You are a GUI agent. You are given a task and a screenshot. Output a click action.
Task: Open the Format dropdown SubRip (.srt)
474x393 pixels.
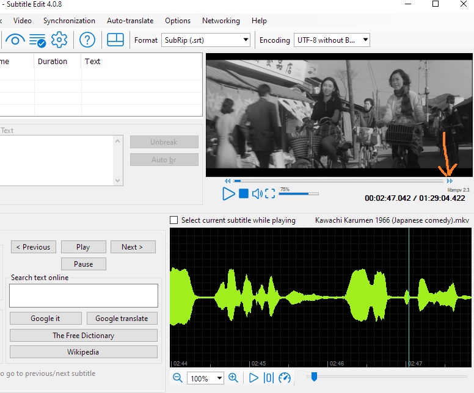coord(206,40)
